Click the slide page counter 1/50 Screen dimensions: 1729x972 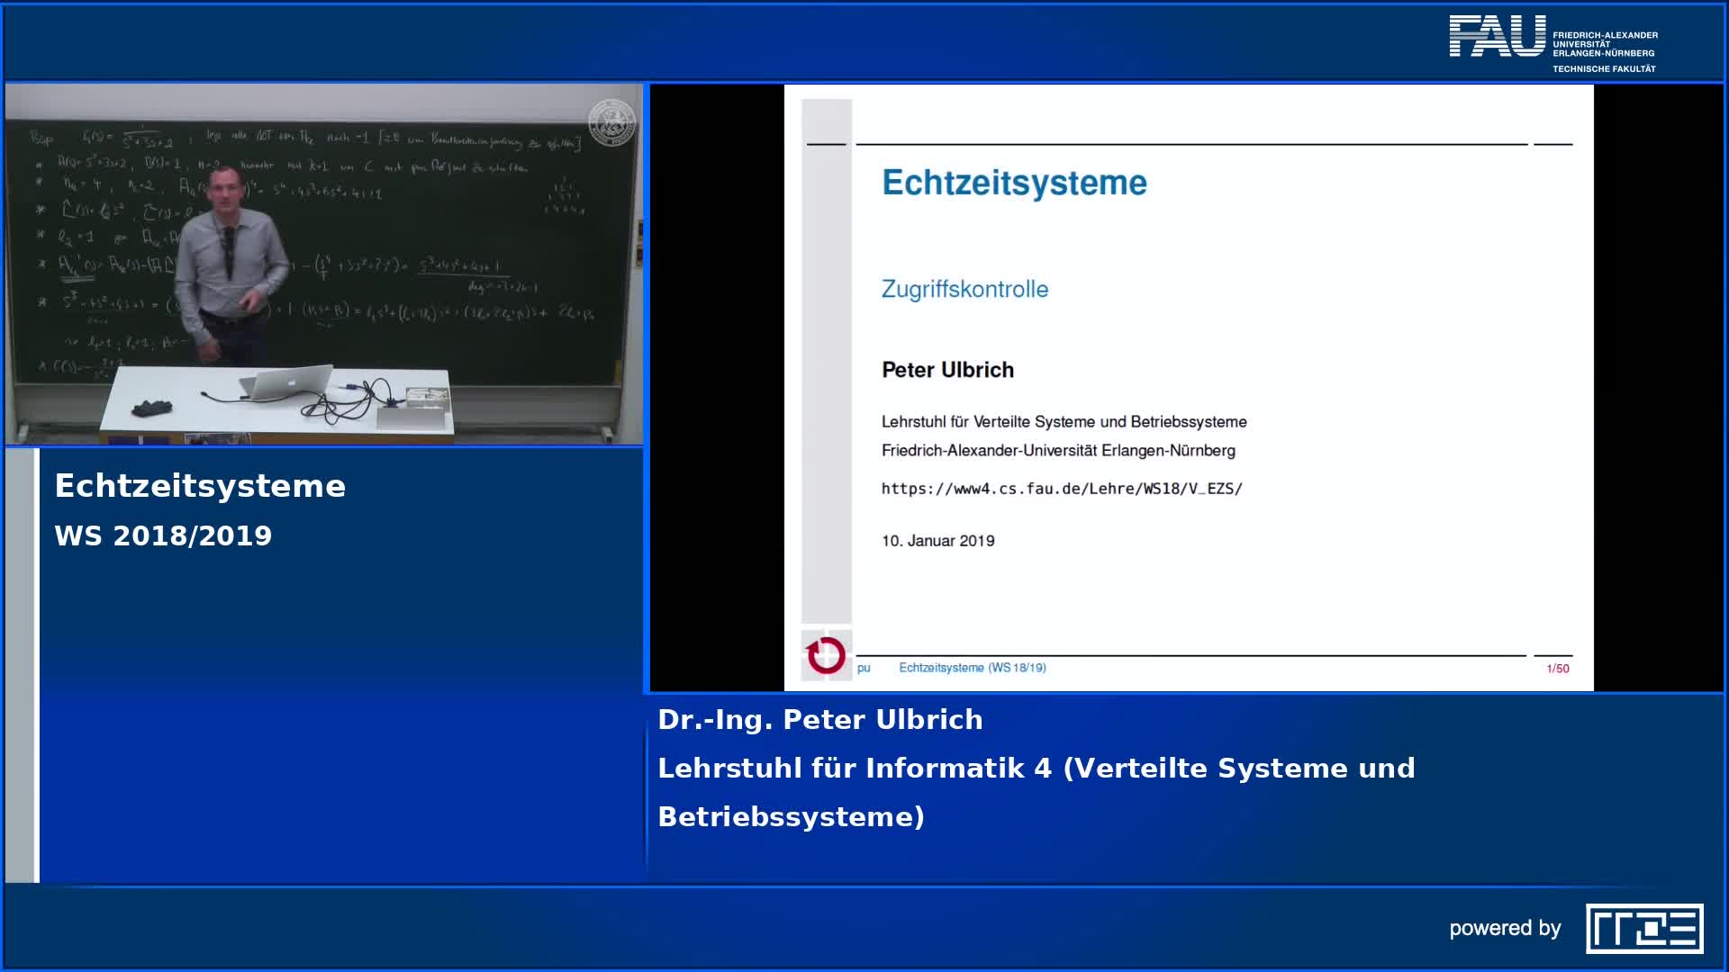click(x=1557, y=669)
